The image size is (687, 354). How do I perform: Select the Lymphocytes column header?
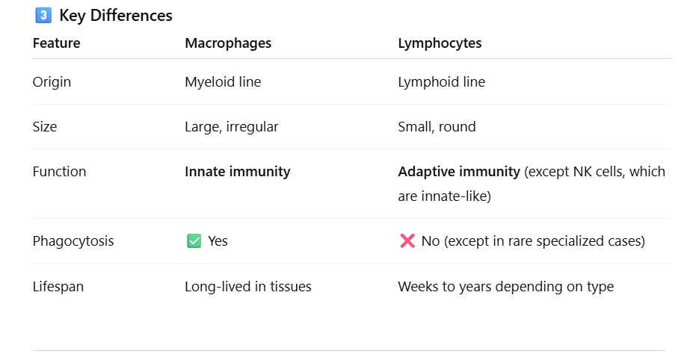(440, 43)
